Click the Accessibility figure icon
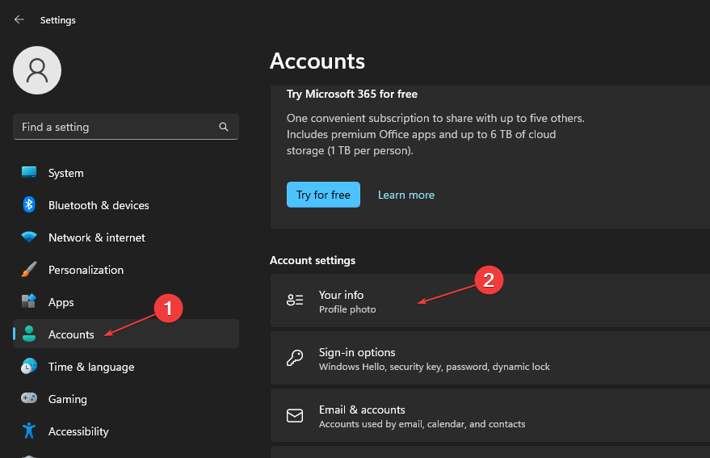Screen dimensions: 710x458 [29, 431]
